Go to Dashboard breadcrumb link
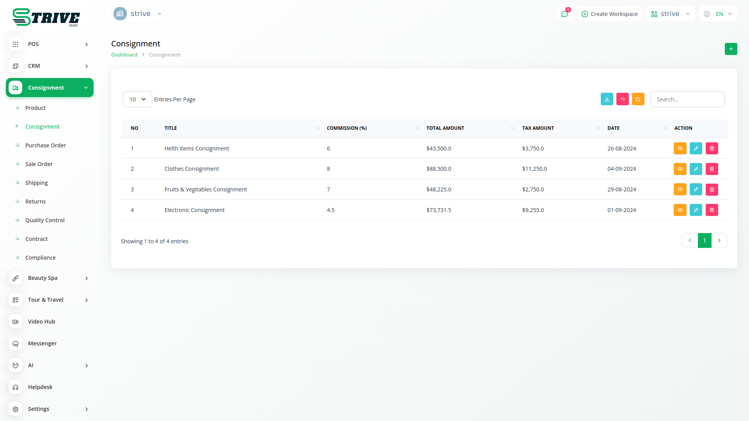Image resolution: width=749 pixels, height=421 pixels. [x=124, y=55]
